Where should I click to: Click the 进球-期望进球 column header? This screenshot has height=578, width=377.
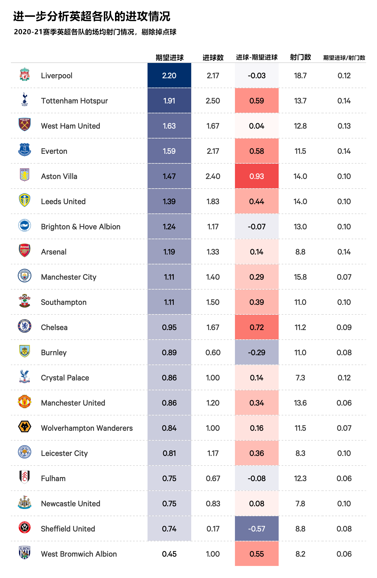tap(257, 57)
